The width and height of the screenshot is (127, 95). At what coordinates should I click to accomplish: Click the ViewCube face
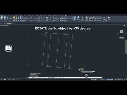[x=122, y=31]
